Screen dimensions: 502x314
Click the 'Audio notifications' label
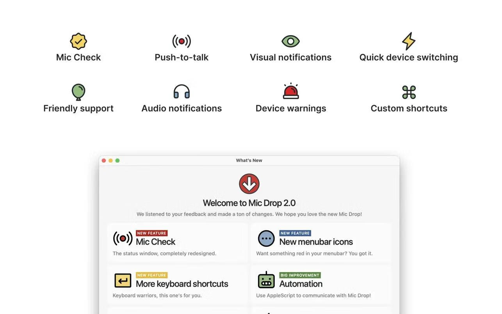point(182,109)
